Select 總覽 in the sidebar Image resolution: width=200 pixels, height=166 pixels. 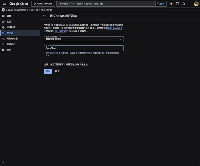pyautogui.click(x=9, y=16)
